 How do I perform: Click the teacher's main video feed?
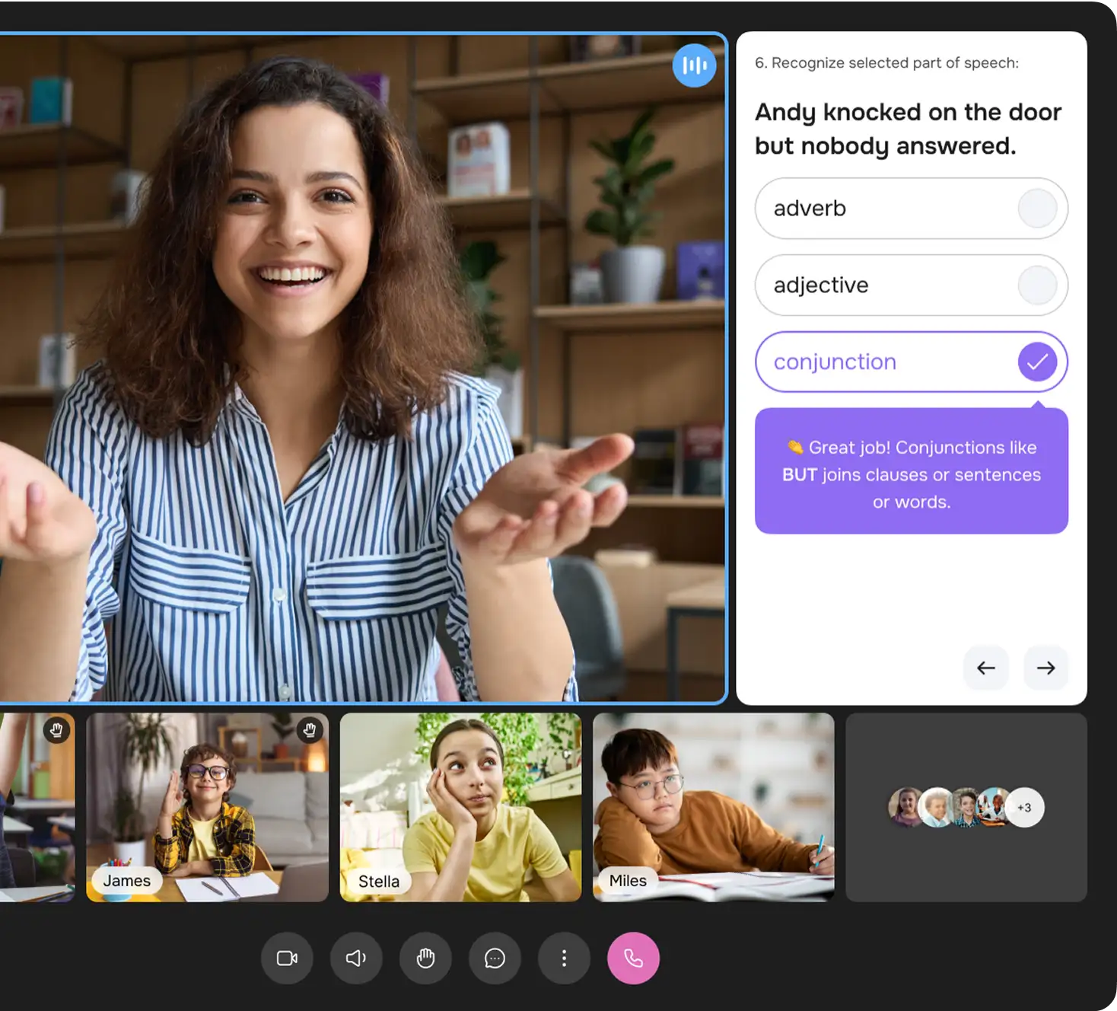tap(361, 367)
